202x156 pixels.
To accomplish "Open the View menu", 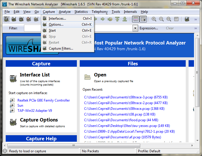I will [x=27, y=12].
